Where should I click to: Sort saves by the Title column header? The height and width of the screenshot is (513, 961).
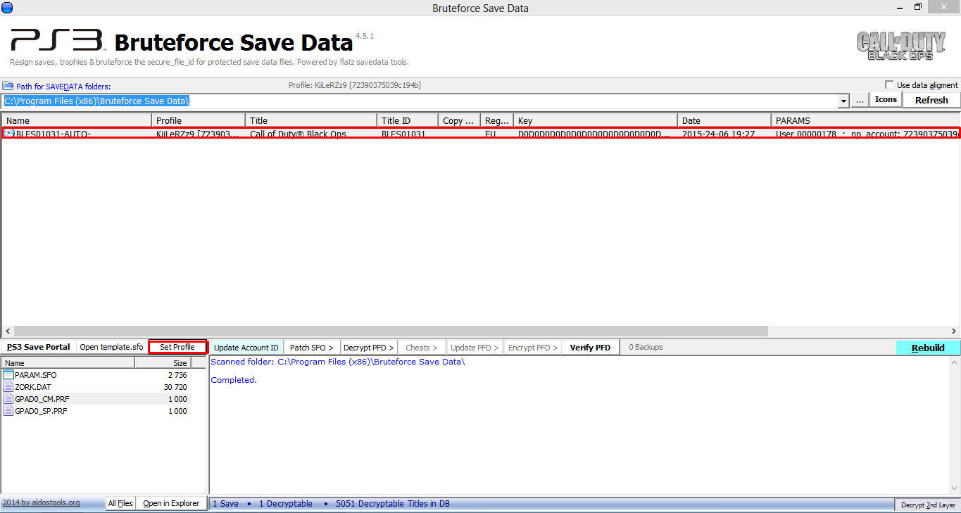click(x=311, y=120)
